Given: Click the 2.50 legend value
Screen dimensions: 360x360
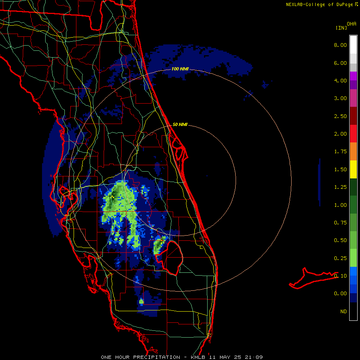Looking at the screenshot, I should click(x=340, y=116).
